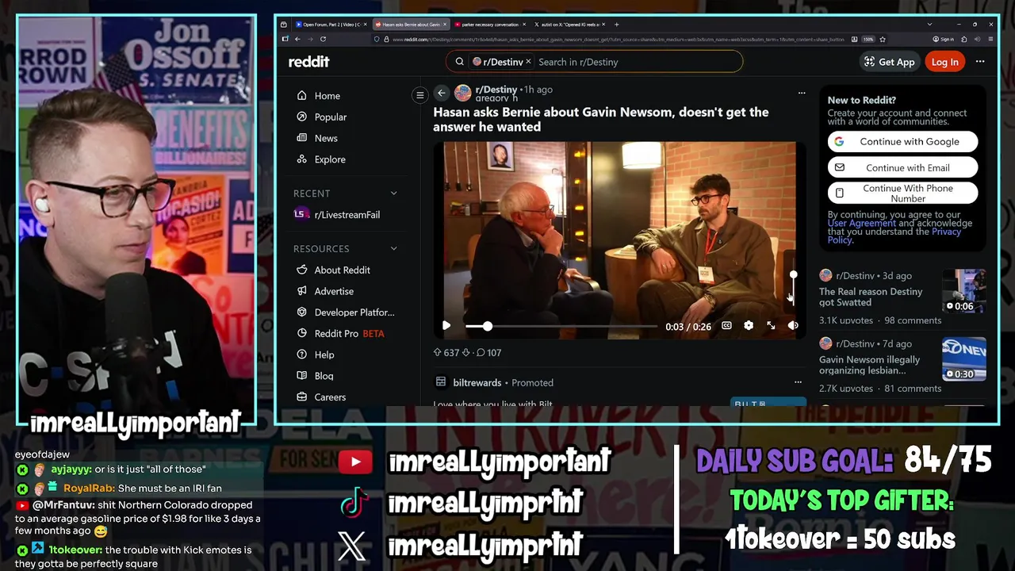Screen dimensions: 1015x571
Task: Upvote the Hasan asks Bernie post
Action: [x=437, y=353]
